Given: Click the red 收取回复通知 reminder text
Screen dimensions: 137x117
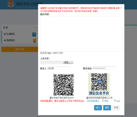Looking at the screenshot, I should click(62, 101).
